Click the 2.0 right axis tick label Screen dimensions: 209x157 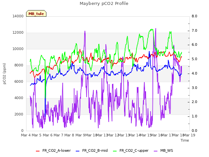pyautogui.click(x=194, y=102)
